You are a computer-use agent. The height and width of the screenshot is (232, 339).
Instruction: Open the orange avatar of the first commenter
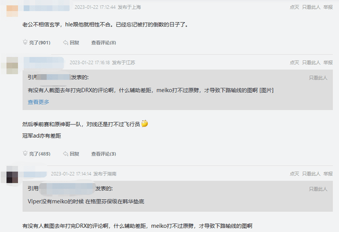12,11
